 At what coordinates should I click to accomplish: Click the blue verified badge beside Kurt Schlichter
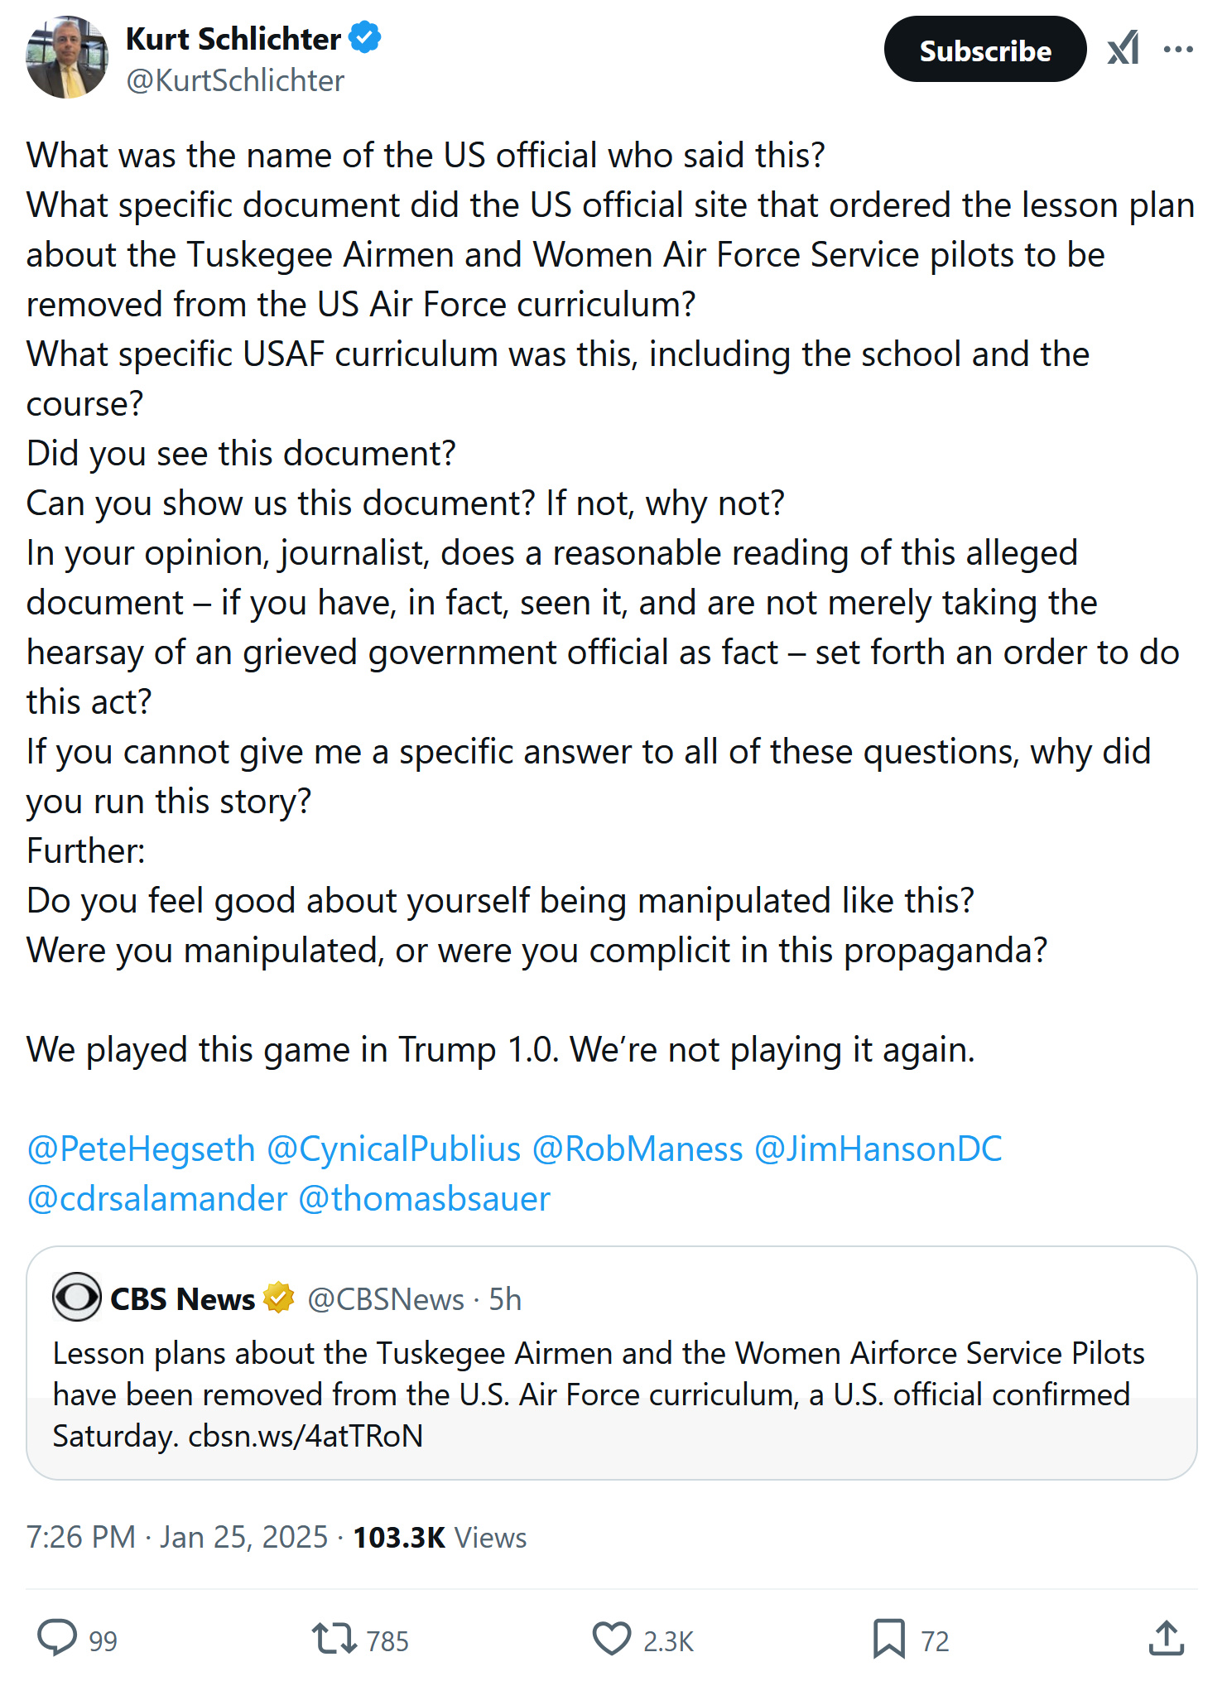(x=365, y=38)
